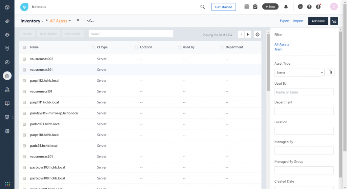Select the Trash filter link
Screen dimensions: 347x189
tap(278, 49)
